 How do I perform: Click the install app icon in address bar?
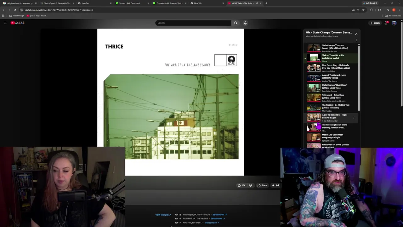pyautogui.click(x=353, y=10)
